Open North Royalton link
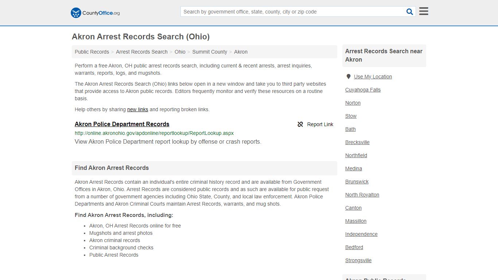The image size is (498, 280). 362,195
